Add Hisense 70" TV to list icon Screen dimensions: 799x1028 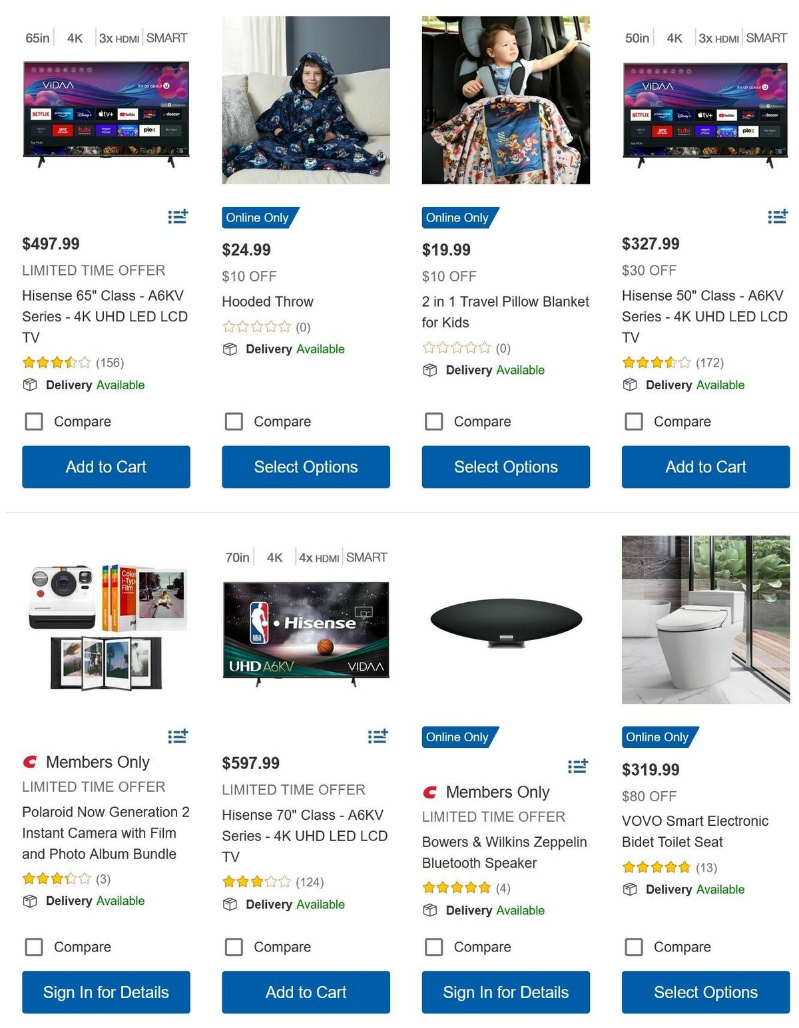[378, 736]
